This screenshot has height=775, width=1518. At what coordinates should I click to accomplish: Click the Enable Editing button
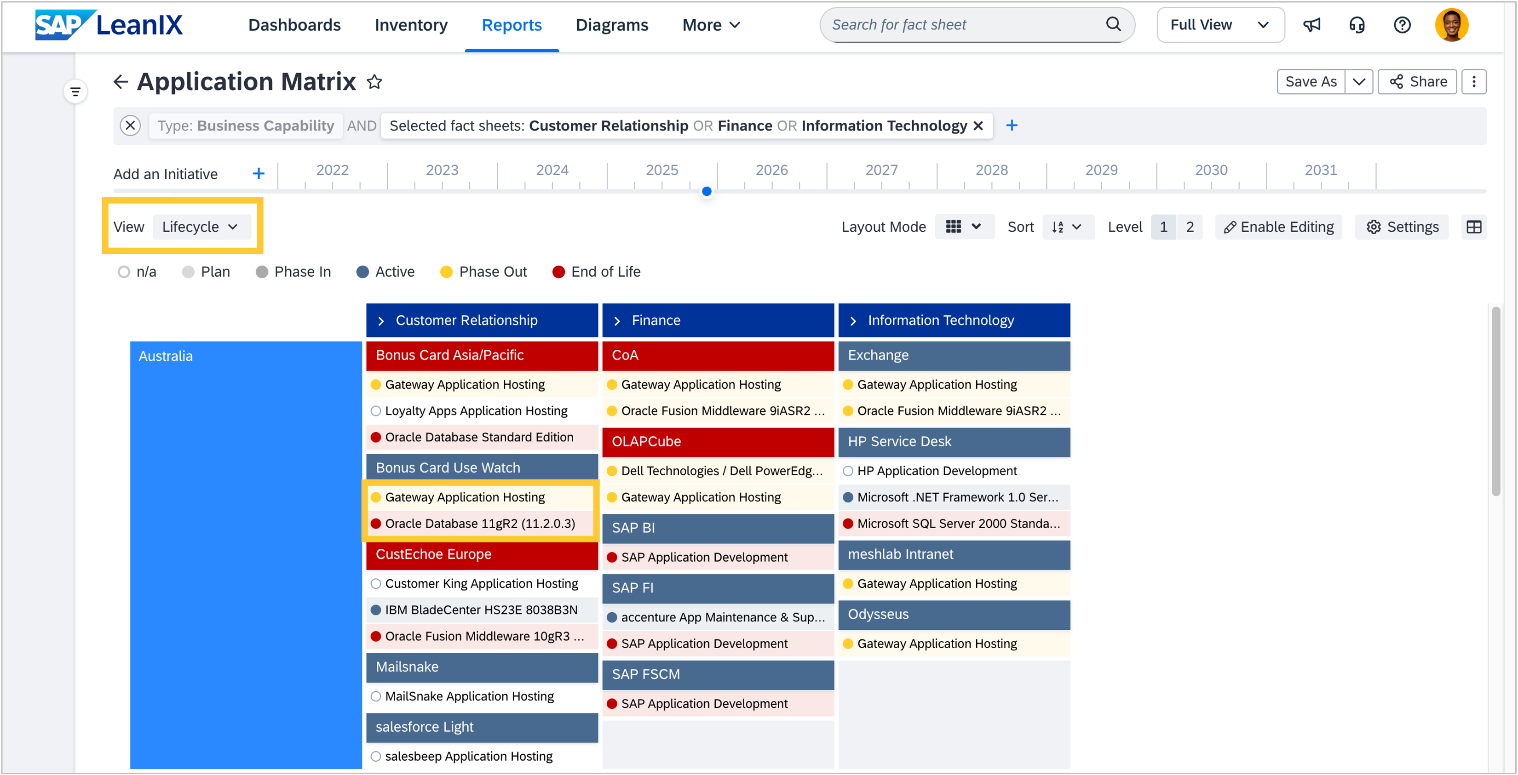(x=1278, y=227)
